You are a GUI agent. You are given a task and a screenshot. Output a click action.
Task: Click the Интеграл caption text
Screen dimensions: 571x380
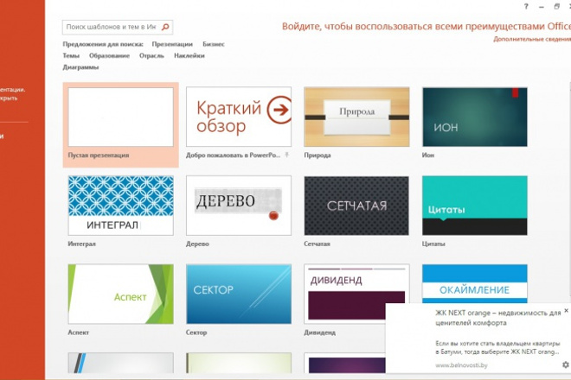tap(81, 244)
